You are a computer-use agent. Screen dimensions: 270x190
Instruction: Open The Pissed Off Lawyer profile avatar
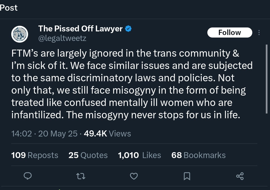pyautogui.click(x=19, y=34)
